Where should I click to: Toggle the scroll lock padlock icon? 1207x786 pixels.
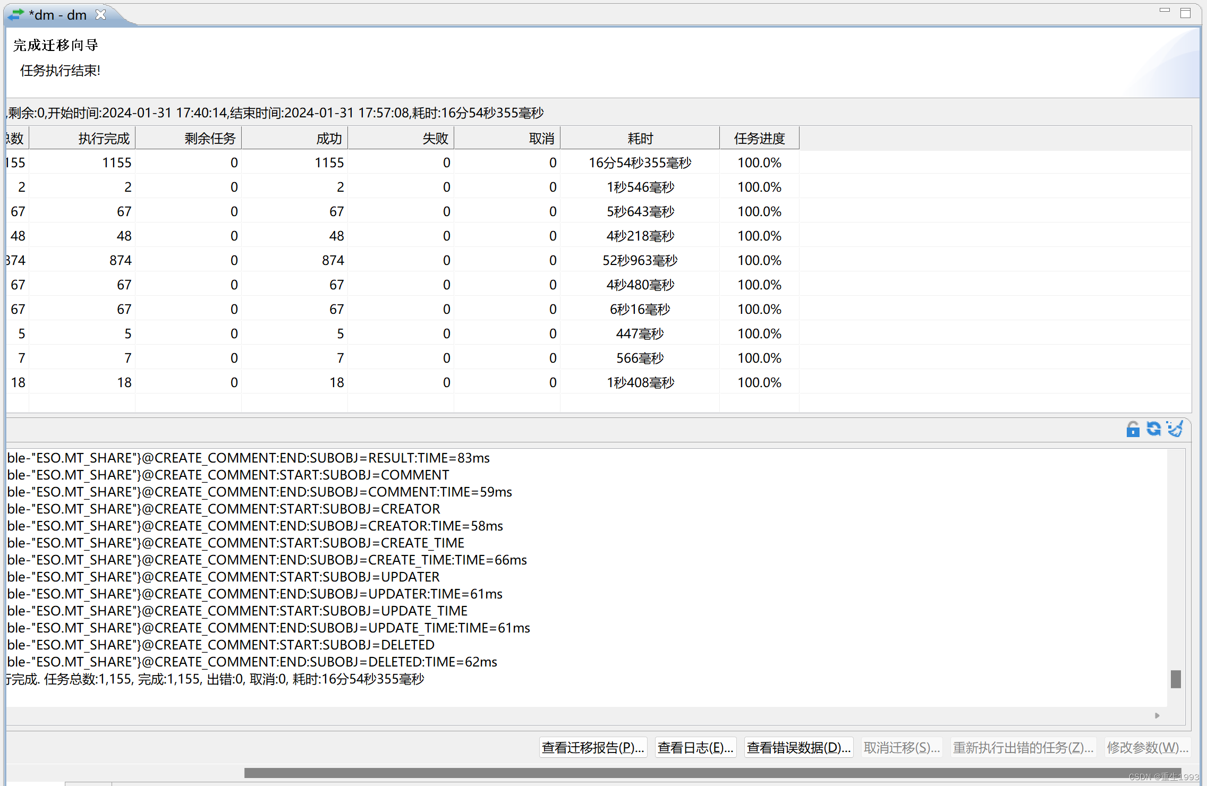click(1133, 429)
